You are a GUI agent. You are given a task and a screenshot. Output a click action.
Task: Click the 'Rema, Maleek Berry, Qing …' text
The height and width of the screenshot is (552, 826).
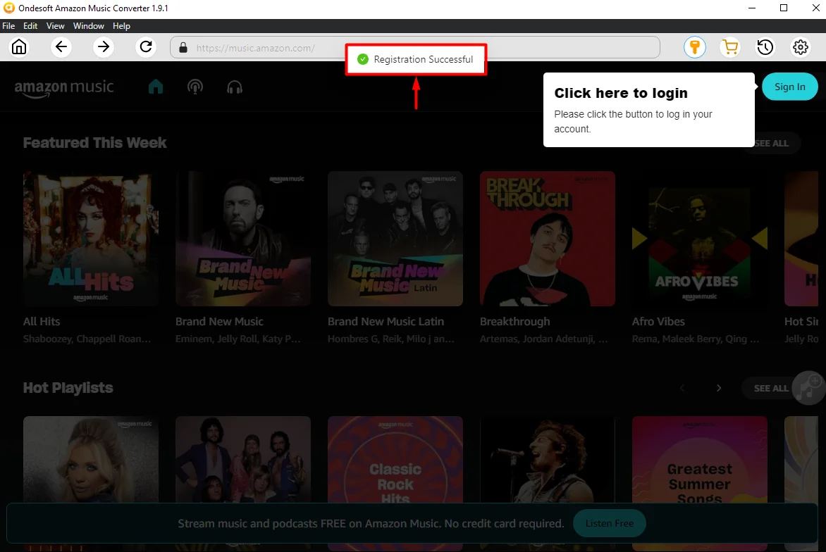pyautogui.click(x=696, y=339)
